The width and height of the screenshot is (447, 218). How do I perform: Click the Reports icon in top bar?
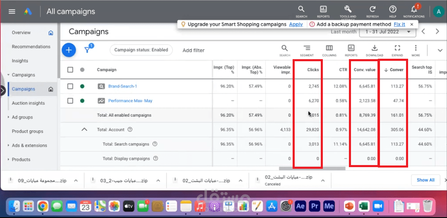[x=323, y=9]
